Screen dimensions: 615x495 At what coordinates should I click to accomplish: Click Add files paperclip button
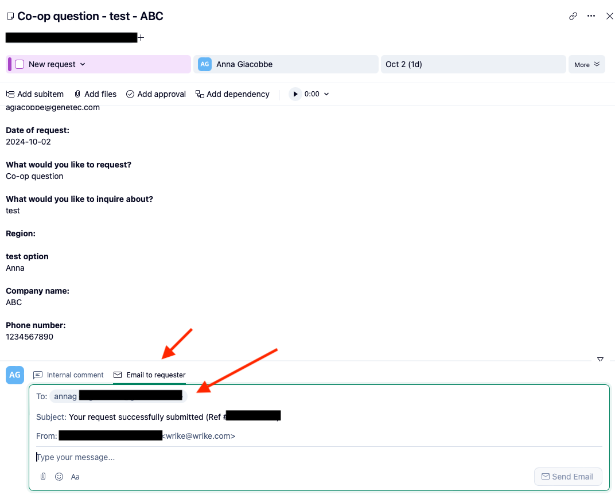tap(96, 94)
